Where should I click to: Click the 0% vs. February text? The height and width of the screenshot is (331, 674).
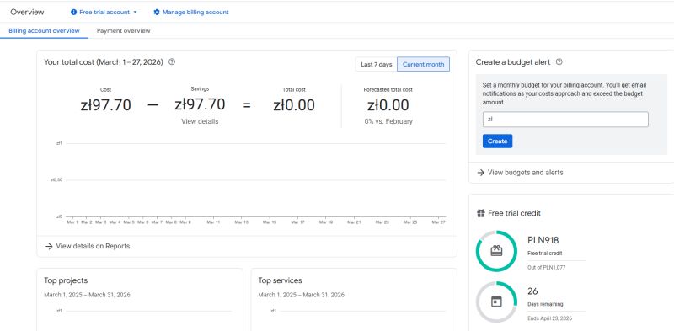[x=388, y=121]
